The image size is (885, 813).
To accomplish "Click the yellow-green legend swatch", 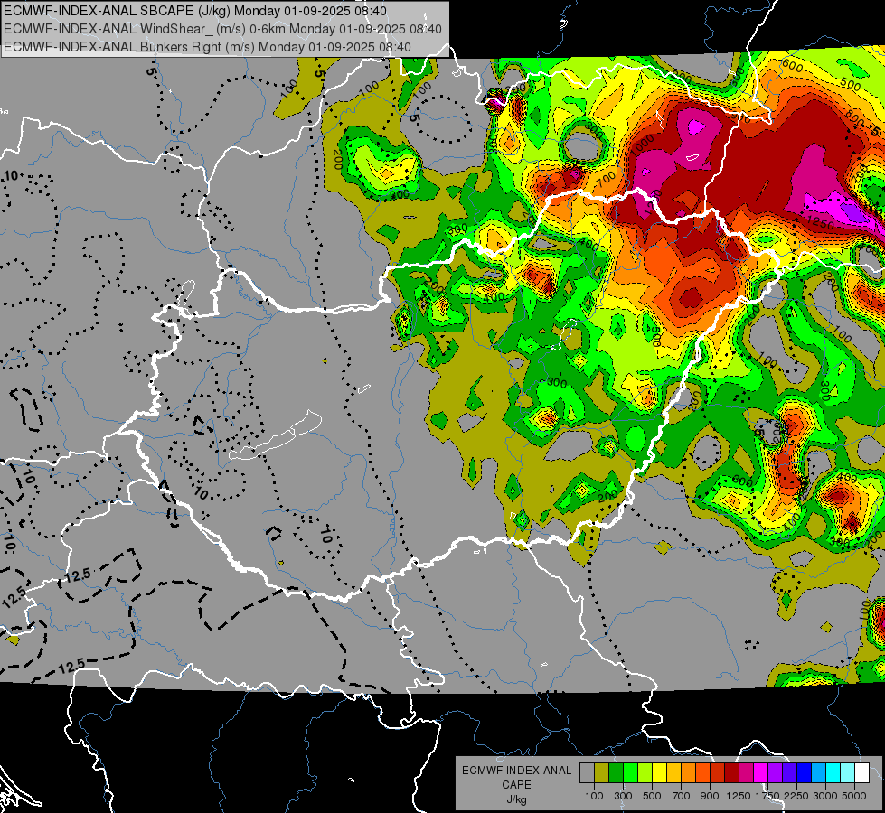I will point(645,772).
